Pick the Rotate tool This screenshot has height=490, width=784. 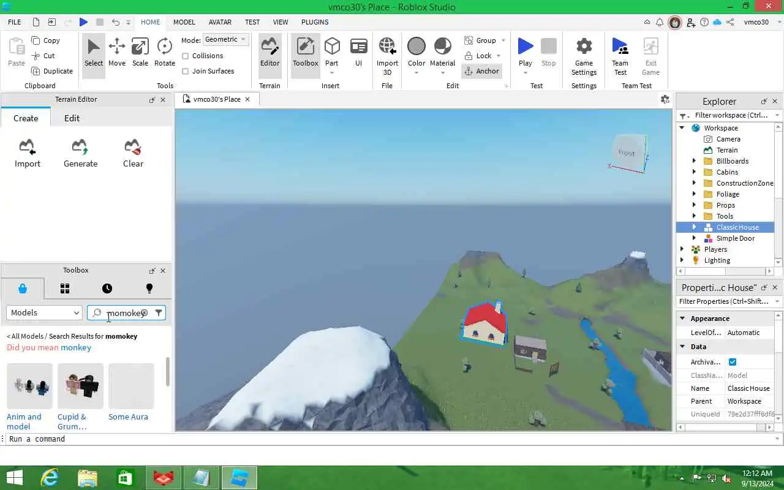click(164, 53)
